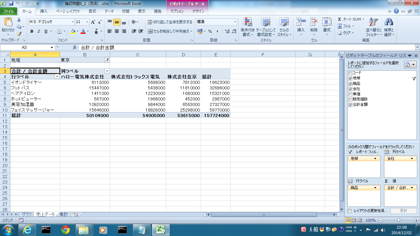
Task: Click the center horizontally icon
Action: (117, 31)
